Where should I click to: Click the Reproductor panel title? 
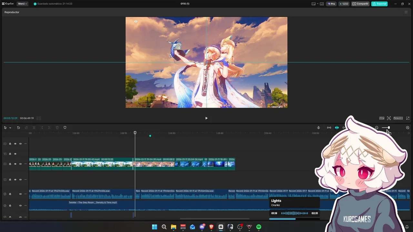pos(12,12)
